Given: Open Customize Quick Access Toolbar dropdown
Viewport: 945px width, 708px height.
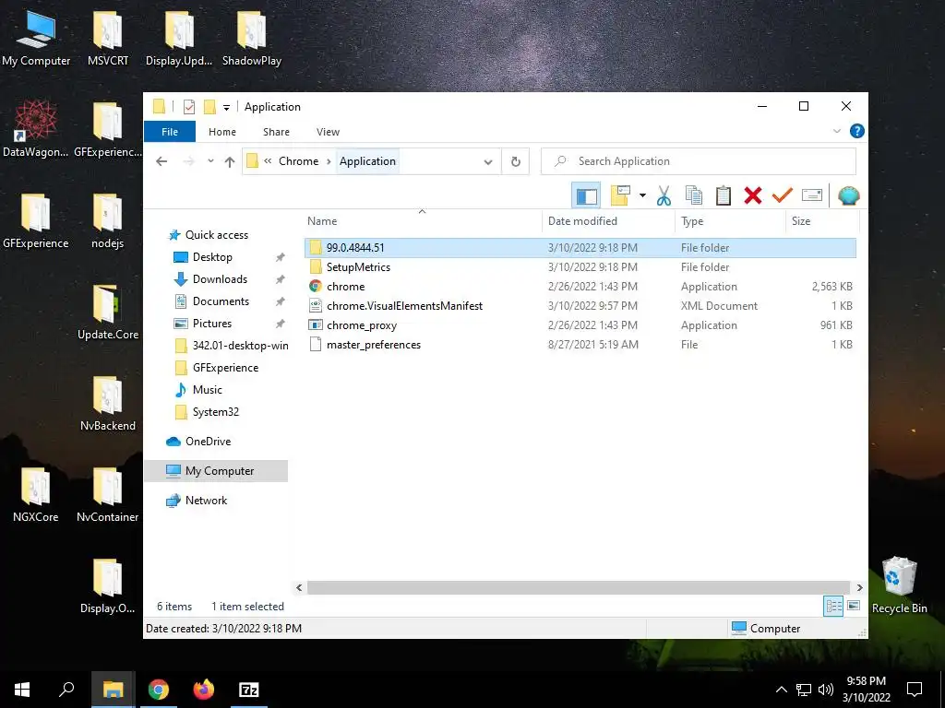Looking at the screenshot, I should pos(227,107).
